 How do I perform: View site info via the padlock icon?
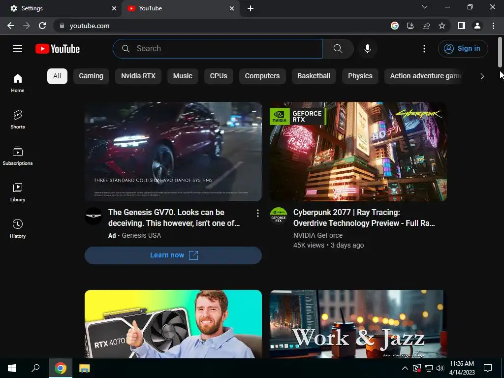coord(62,26)
